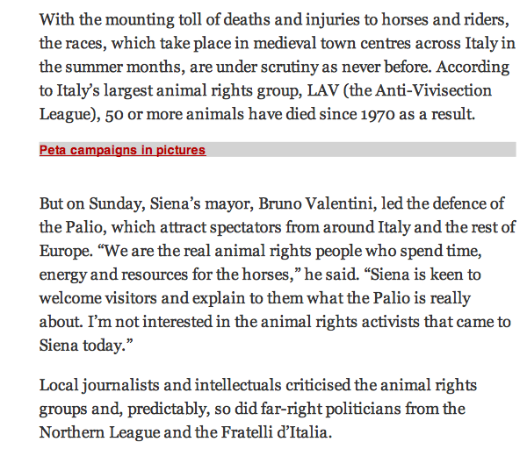Click the word Europe starting the quote line
The width and height of the screenshot is (527, 449).
tap(66, 252)
